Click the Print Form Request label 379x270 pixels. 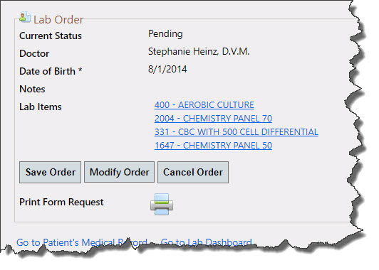[61, 202]
